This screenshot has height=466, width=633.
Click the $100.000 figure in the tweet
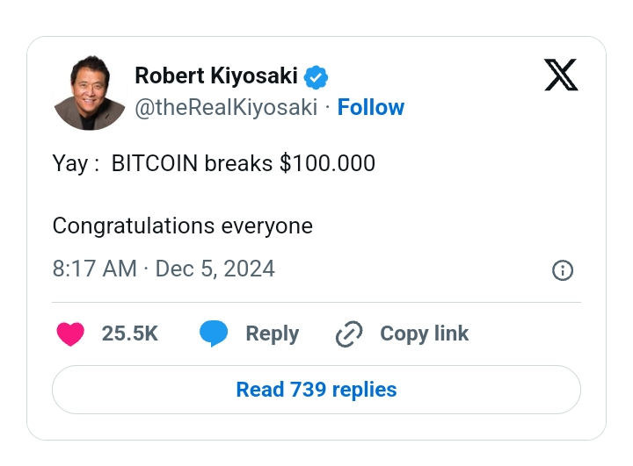(x=327, y=164)
